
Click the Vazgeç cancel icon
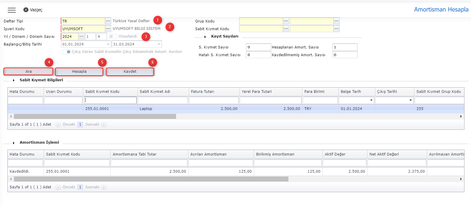[26, 10]
